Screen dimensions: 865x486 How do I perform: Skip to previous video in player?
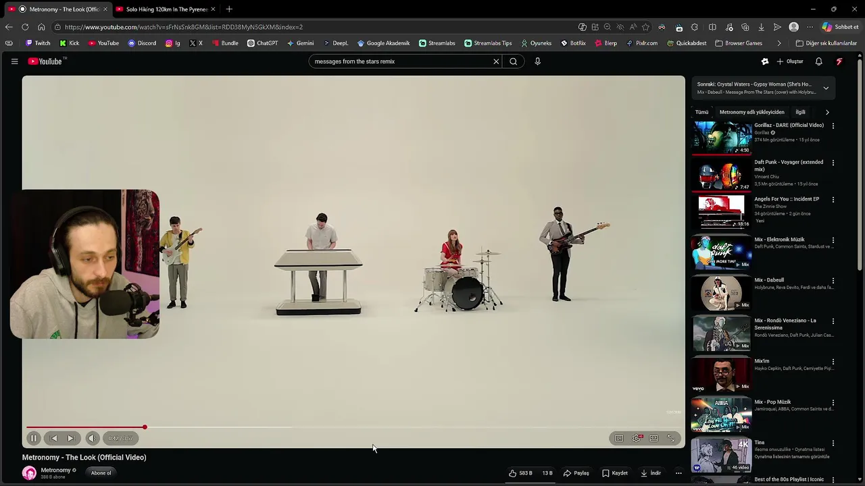click(x=53, y=438)
